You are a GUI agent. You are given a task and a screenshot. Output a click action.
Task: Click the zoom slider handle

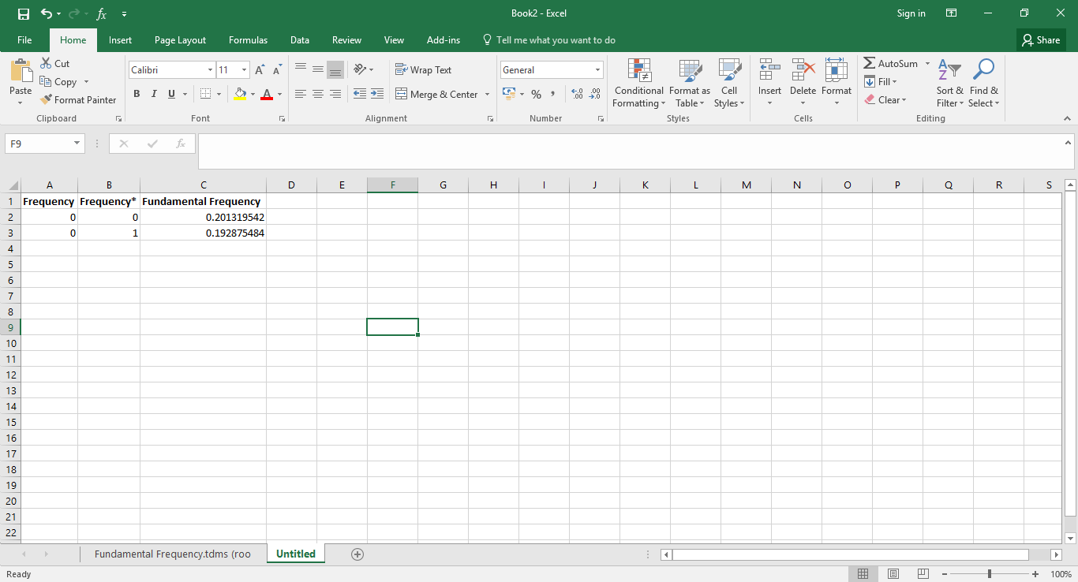(990, 574)
